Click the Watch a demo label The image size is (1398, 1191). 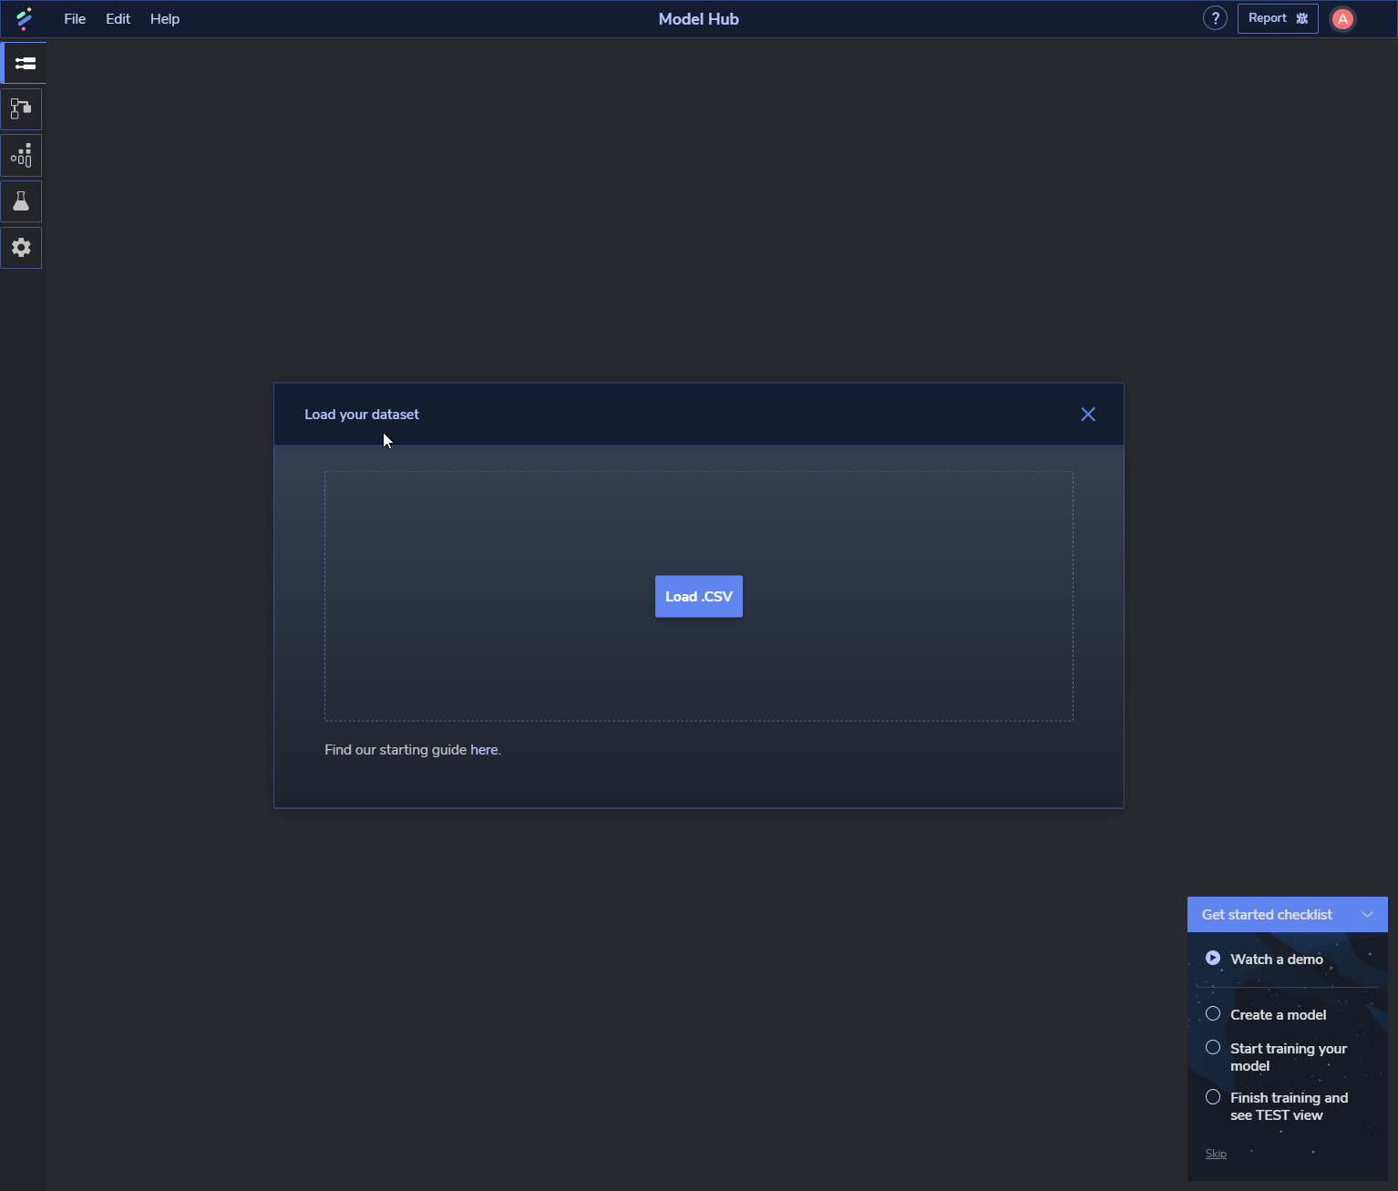coord(1277,960)
